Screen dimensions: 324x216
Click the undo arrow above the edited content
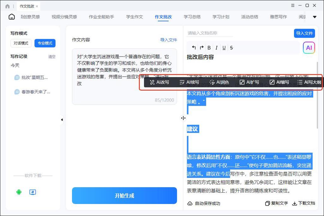coord(194,47)
